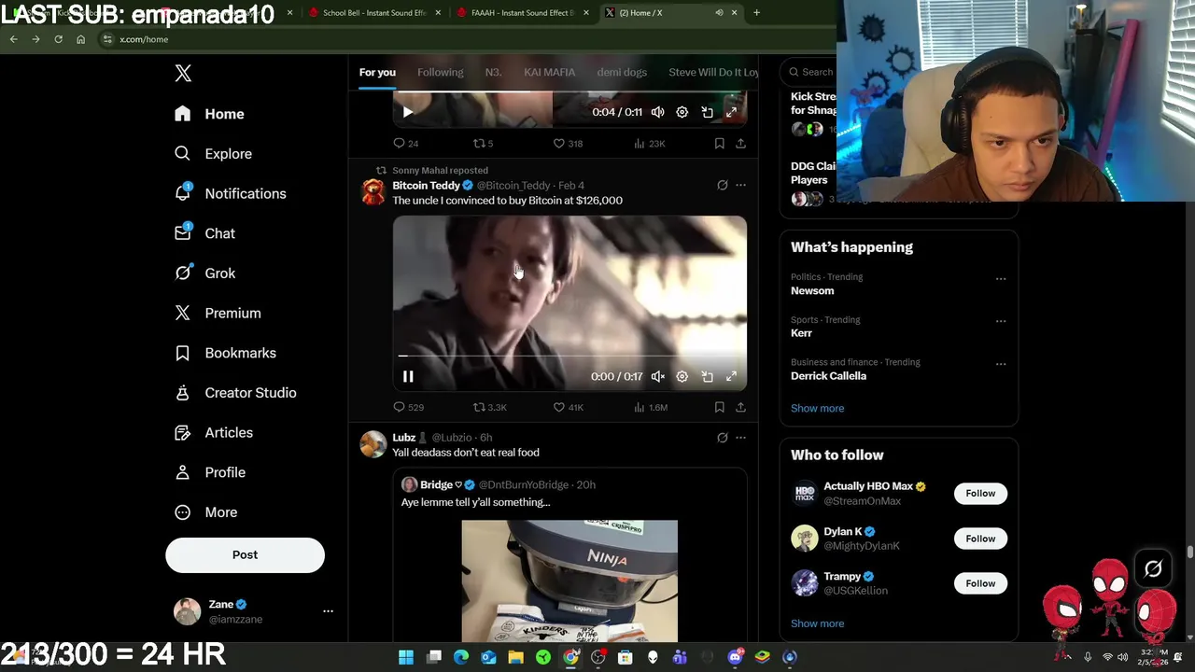The height and width of the screenshot is (672, 1195).
Task: Click the Search input field
Action: pos(808,72)
